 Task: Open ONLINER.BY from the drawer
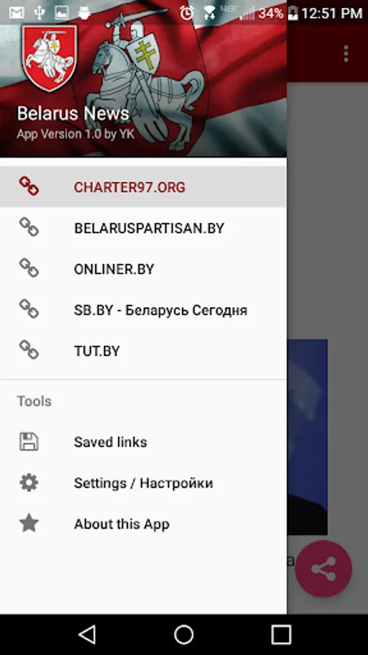click(x=143, y=269)
